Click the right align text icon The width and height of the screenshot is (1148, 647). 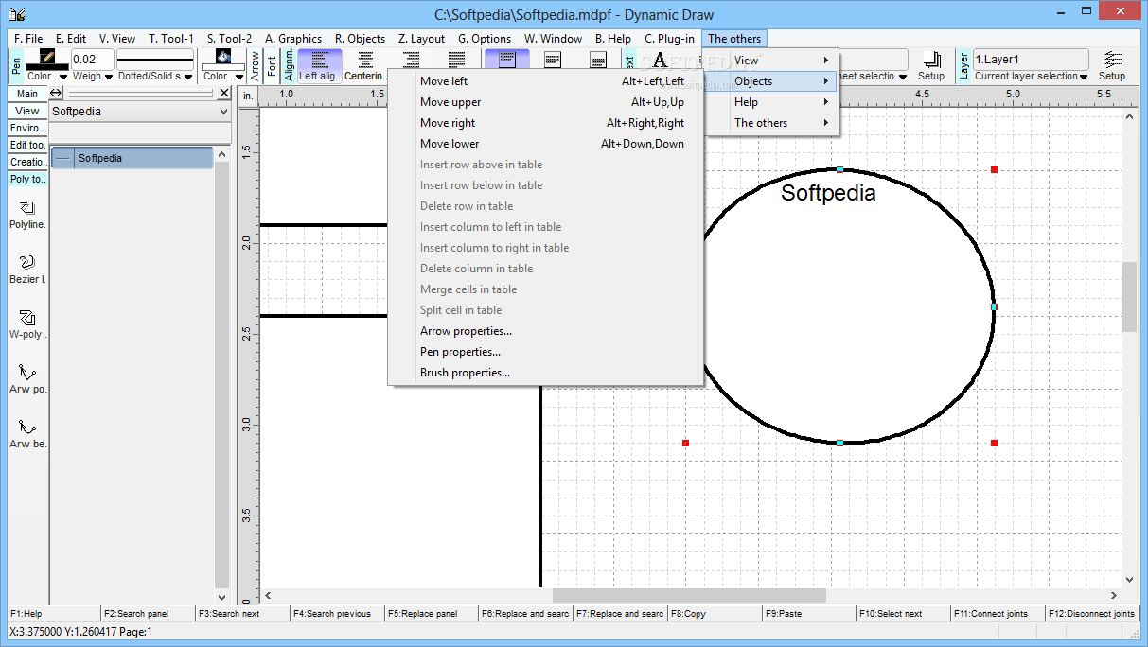412,61
